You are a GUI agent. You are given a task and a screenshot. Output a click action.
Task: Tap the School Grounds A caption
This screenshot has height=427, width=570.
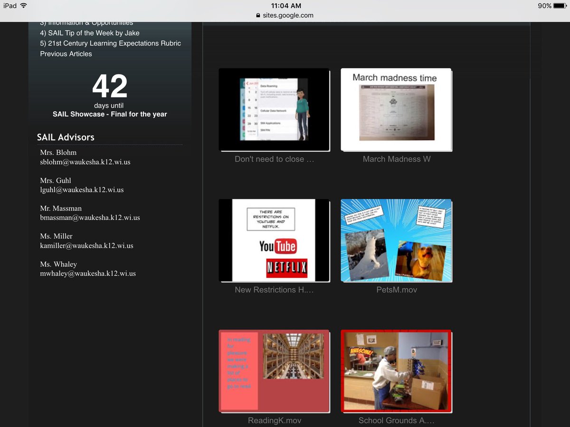pos(397,421)
